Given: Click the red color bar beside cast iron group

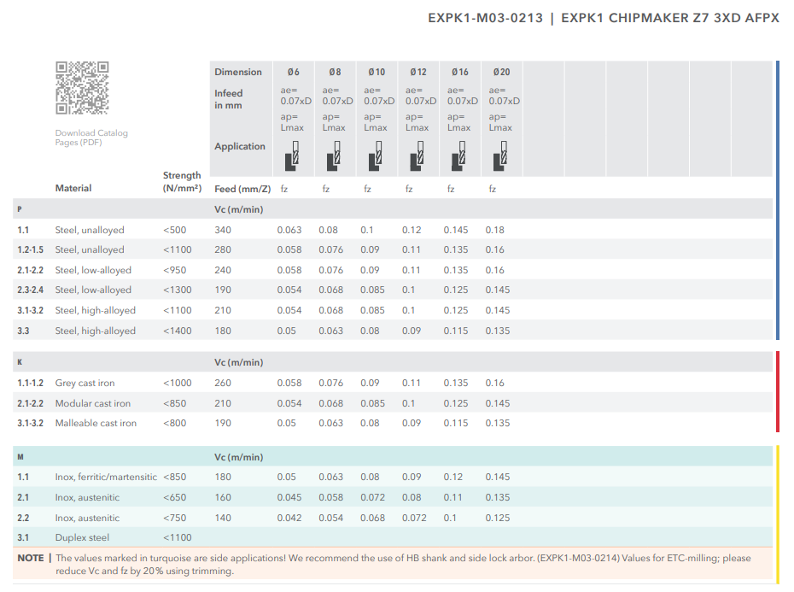Looking at the screenshot, I should [777, 392].
